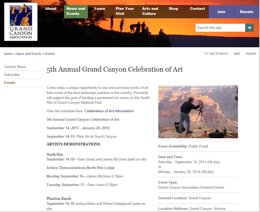
Task: Click Monday September 16—James McGrew 5:30pm line
Action: (x=85, y=176)
